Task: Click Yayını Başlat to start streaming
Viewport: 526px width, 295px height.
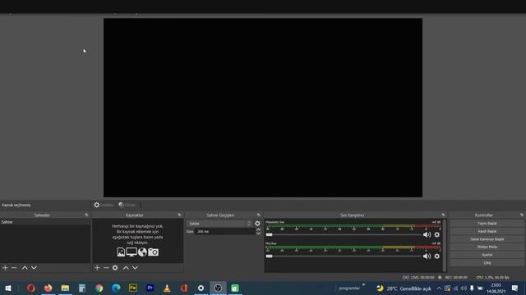Action: tap(487, 223)
